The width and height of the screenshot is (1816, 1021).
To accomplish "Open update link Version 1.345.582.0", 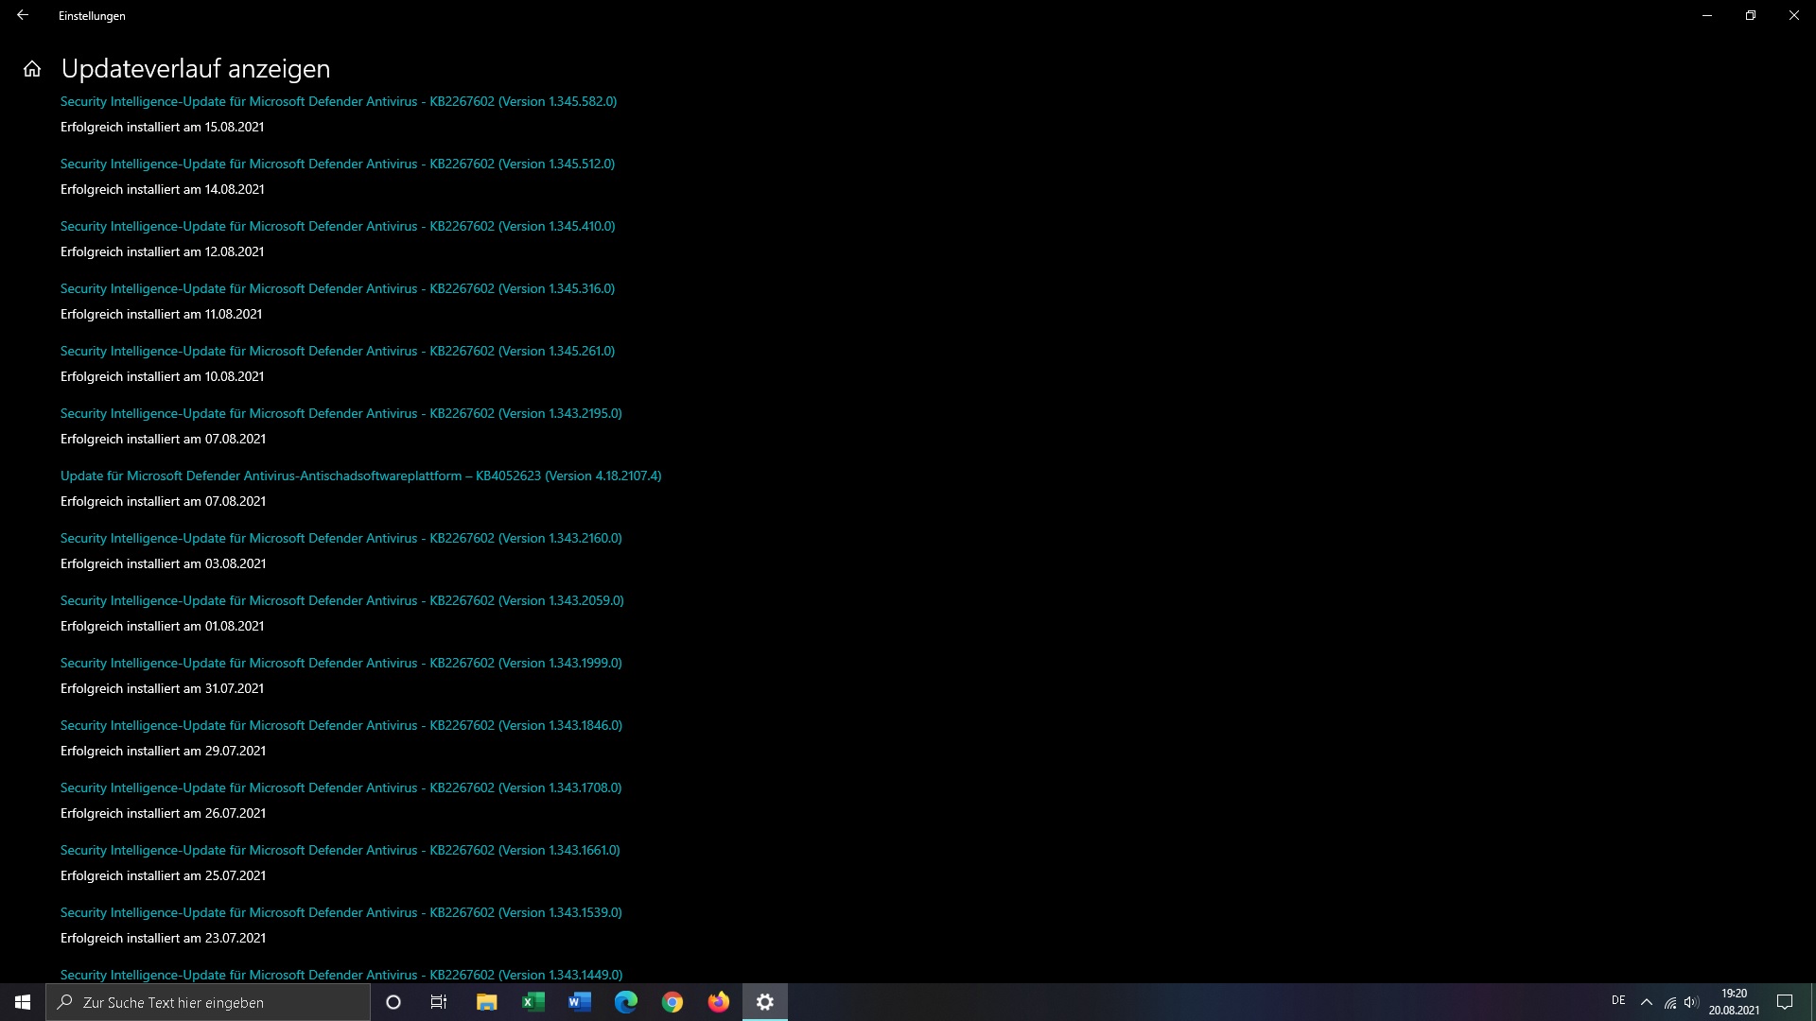I will 339,101.
